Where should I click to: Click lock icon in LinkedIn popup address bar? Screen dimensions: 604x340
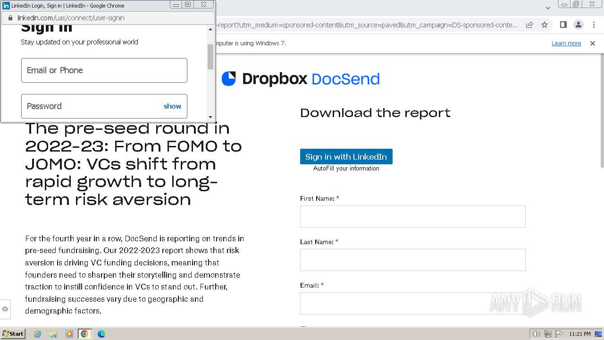click(10, 18)
